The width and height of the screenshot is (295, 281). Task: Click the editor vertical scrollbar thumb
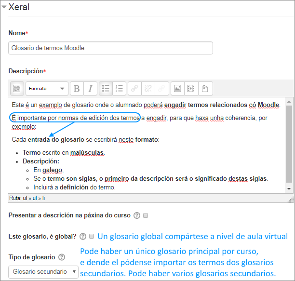tap(289, 144)
